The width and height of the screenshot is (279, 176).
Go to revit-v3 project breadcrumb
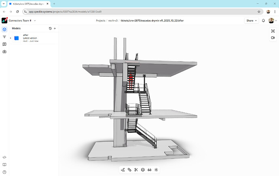[113, 21]
